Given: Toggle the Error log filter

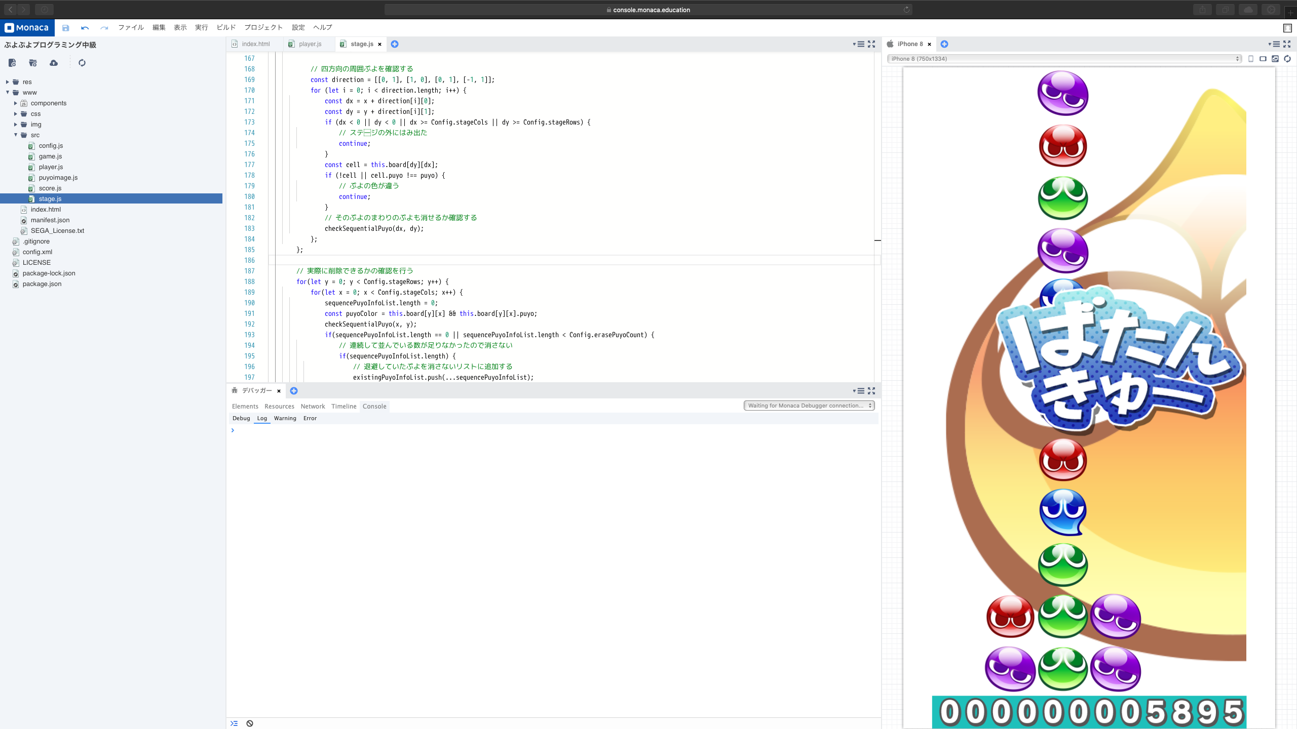Looking at the screenshot, I should coord(310,418).
